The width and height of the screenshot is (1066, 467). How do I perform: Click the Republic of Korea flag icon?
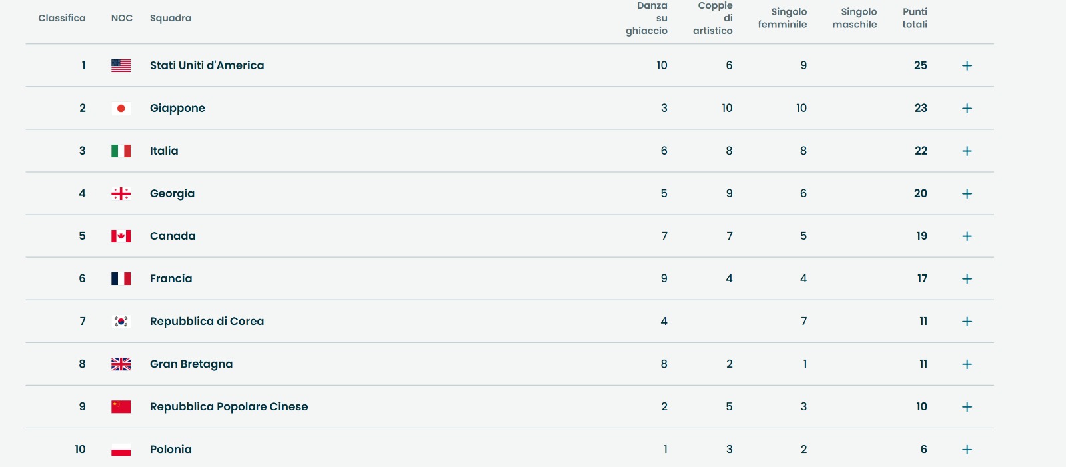coord(121,321)
